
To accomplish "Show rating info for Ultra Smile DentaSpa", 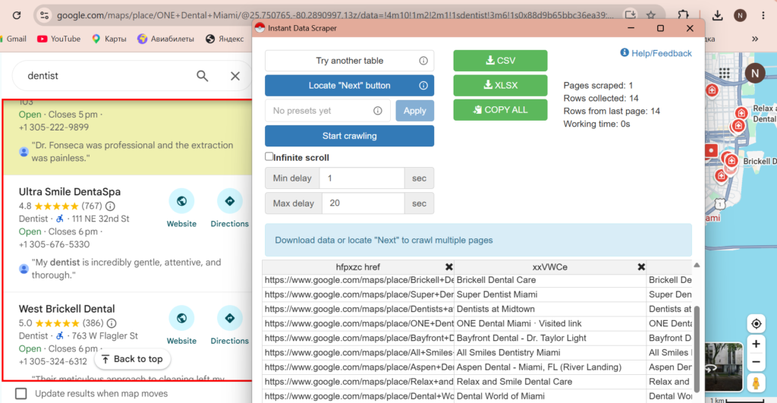I will (111, 206).
